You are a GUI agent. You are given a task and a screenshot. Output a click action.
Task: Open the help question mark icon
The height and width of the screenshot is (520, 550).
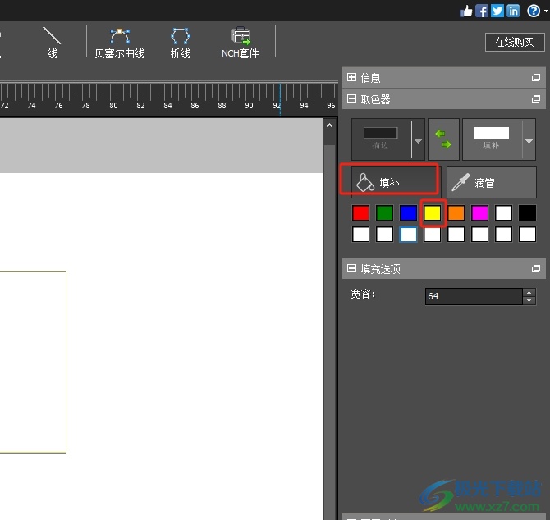click(534, 11)
